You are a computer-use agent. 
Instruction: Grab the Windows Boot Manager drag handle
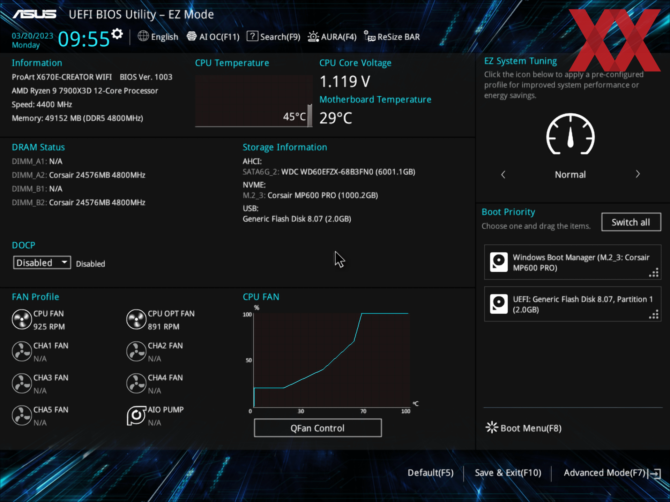654,273
